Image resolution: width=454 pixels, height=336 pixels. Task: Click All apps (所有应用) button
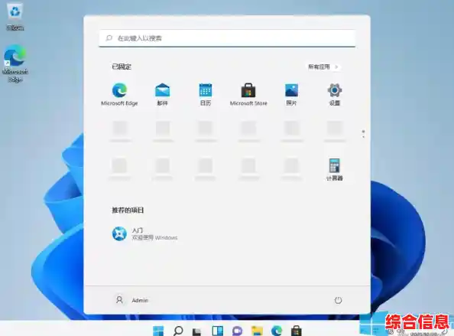323,67
